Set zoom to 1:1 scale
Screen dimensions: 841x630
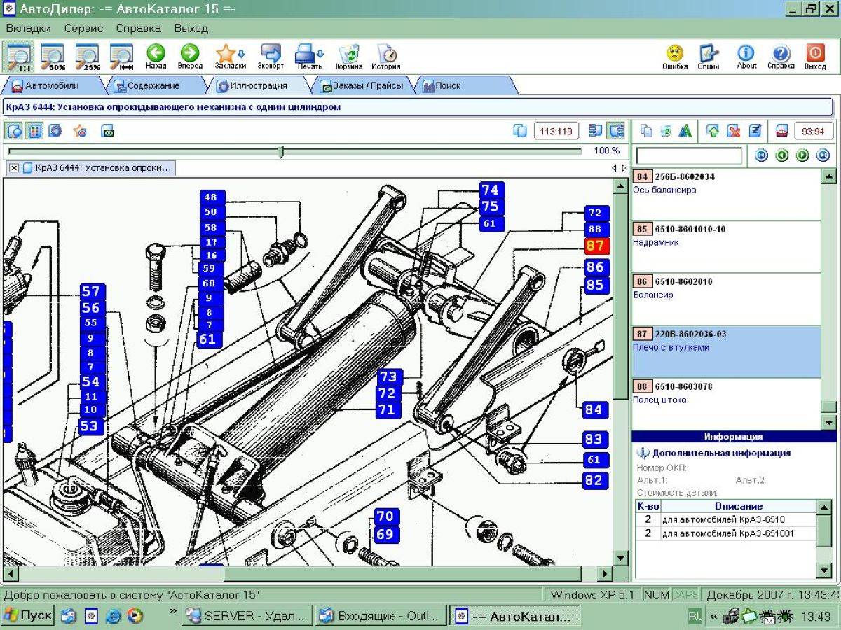tap(18, 57)
